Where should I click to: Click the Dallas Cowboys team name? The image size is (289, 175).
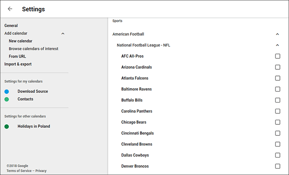pyautogui.click(x=135, y=155)
